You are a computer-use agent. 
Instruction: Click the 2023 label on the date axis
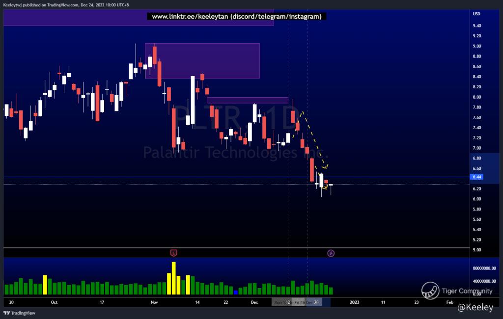(355, 302)
